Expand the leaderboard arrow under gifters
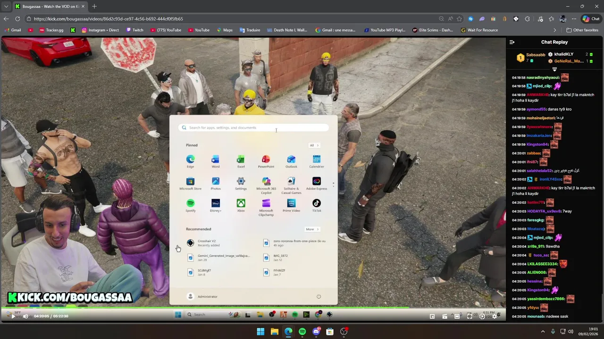The height and width of the screenshot is (339, 604). 554,69
